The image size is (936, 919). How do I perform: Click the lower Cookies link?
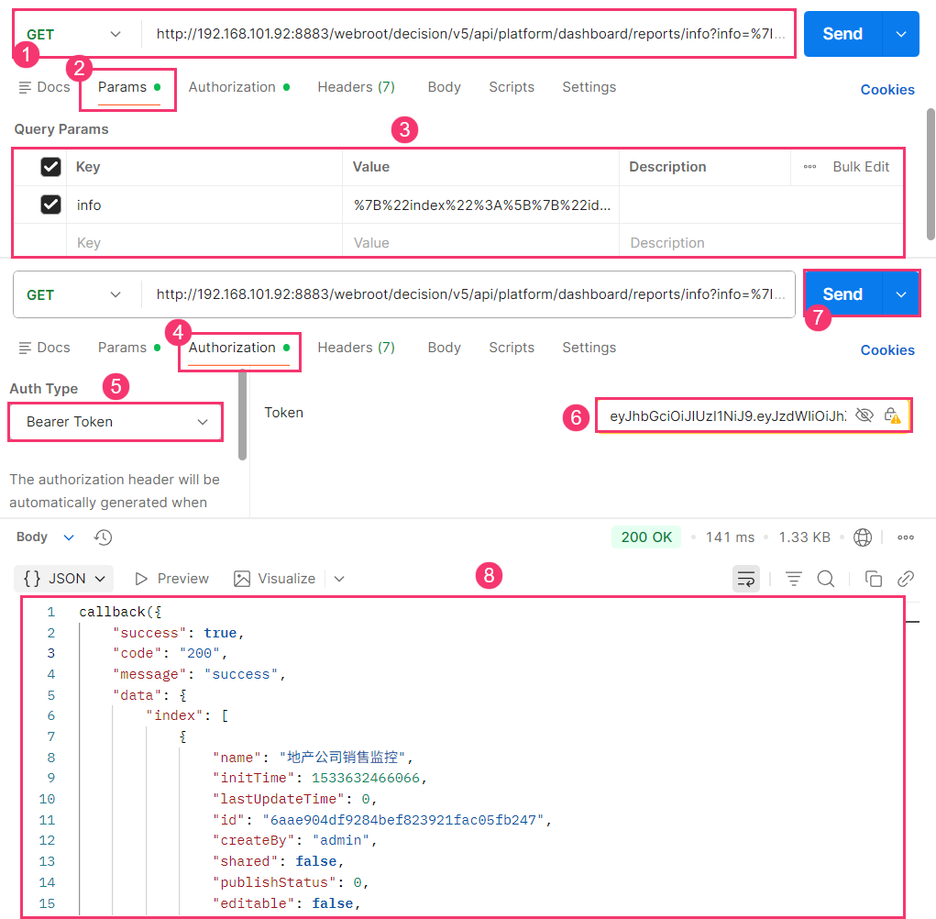[x=887, y=350]
